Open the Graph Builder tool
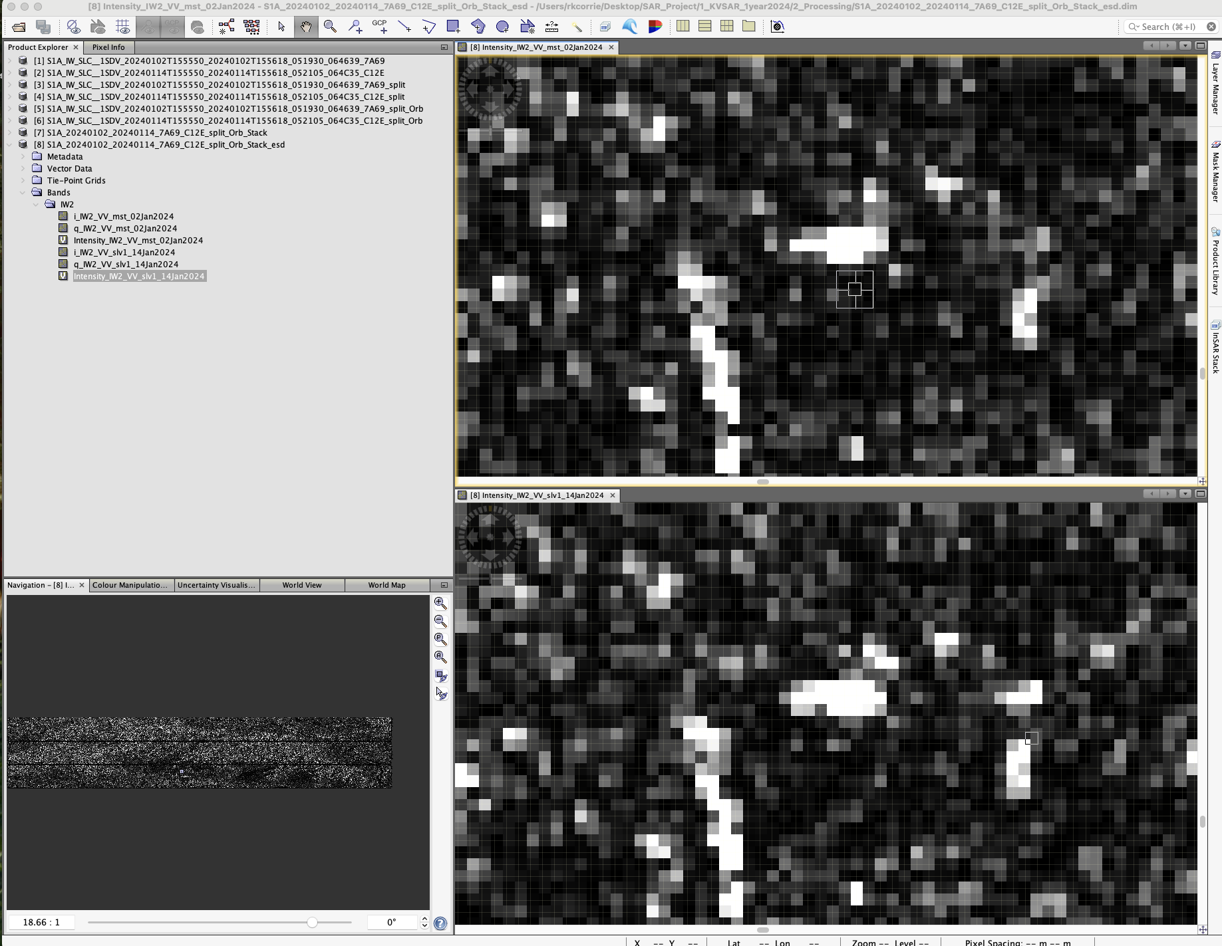1222x946 pixels. coord(226,27)
